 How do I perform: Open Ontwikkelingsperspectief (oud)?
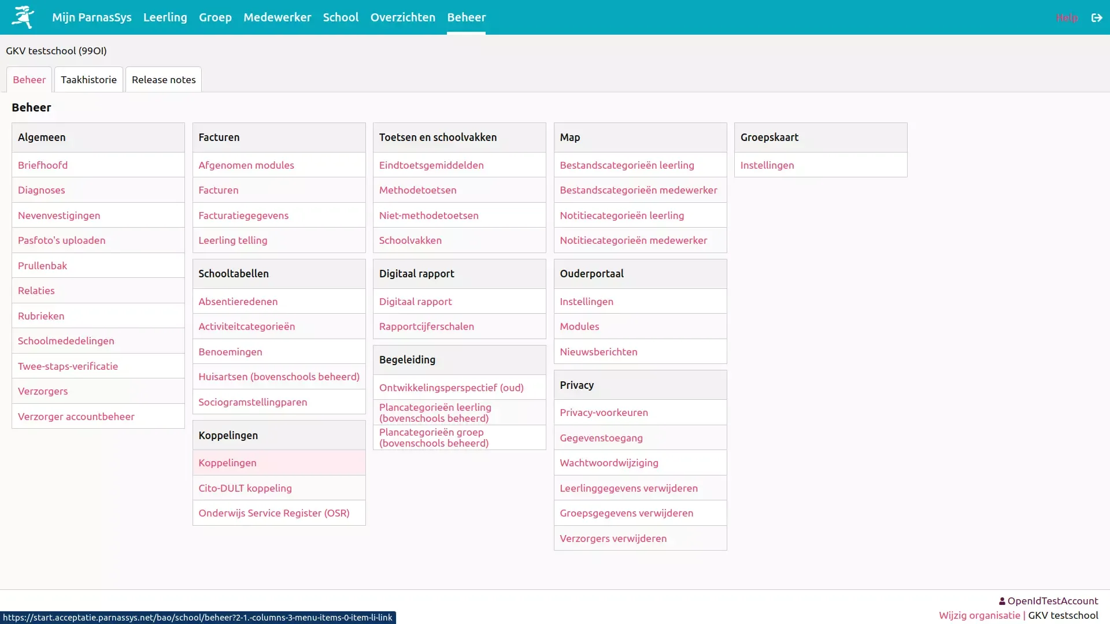451,388
